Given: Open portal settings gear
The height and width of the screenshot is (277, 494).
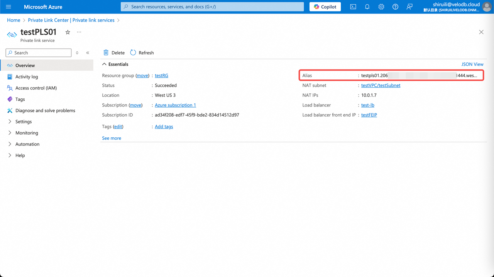Looking at the screenshot, I should [x=381, y=7].
